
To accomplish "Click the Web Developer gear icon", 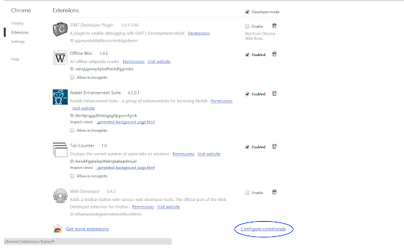I will click(x=60, y=196).
